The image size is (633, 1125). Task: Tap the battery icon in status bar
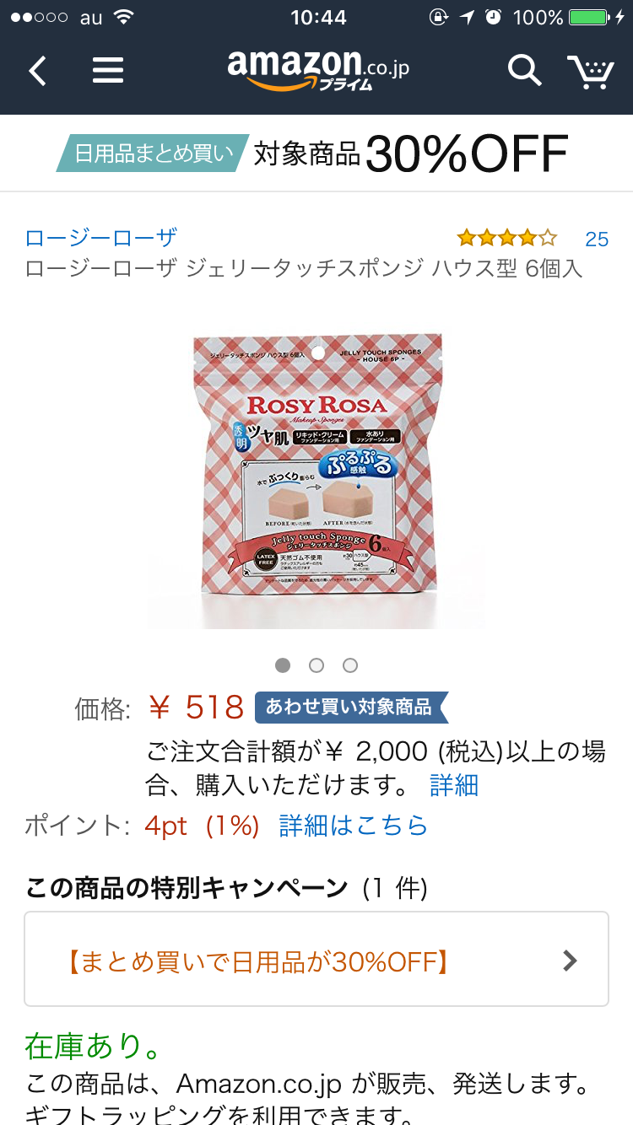pyautogui.click(x=590, y=17)
